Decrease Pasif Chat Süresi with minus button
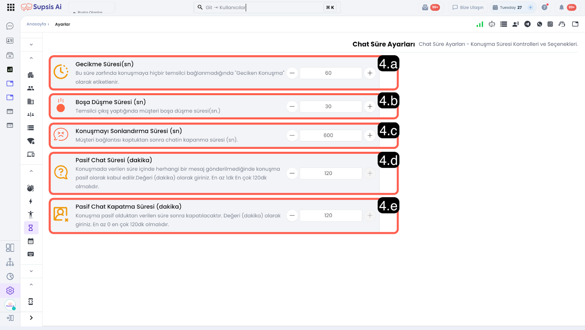Image resolution: width=585 pixels, height=330 pixels. coord(292,173)
